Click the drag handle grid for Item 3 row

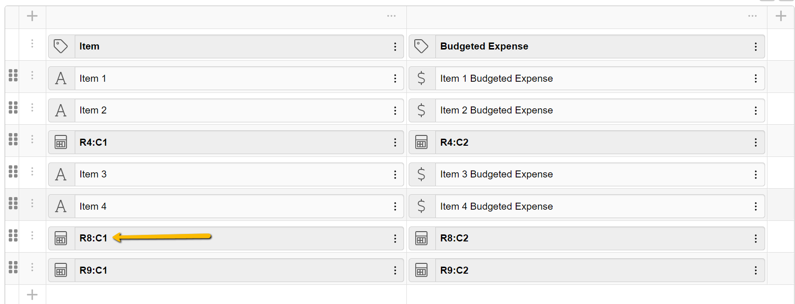coord(13,171)
